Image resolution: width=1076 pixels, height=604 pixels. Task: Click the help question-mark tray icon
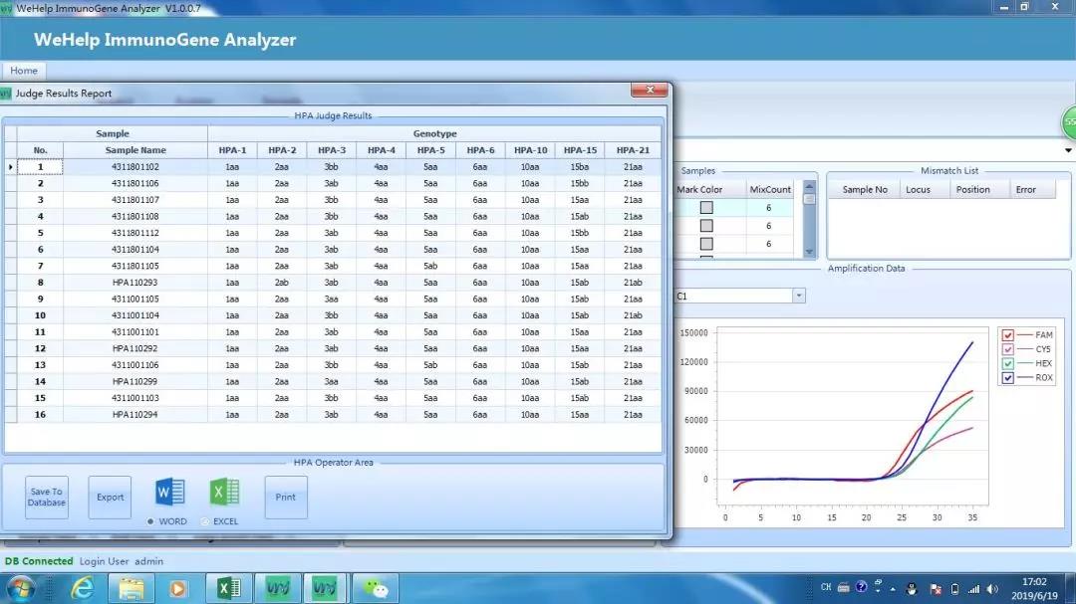(x=861, y=587)
